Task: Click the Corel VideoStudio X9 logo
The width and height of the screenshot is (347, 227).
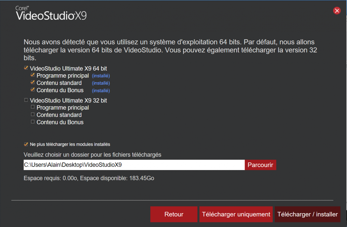Action: (x=51, y=13)
